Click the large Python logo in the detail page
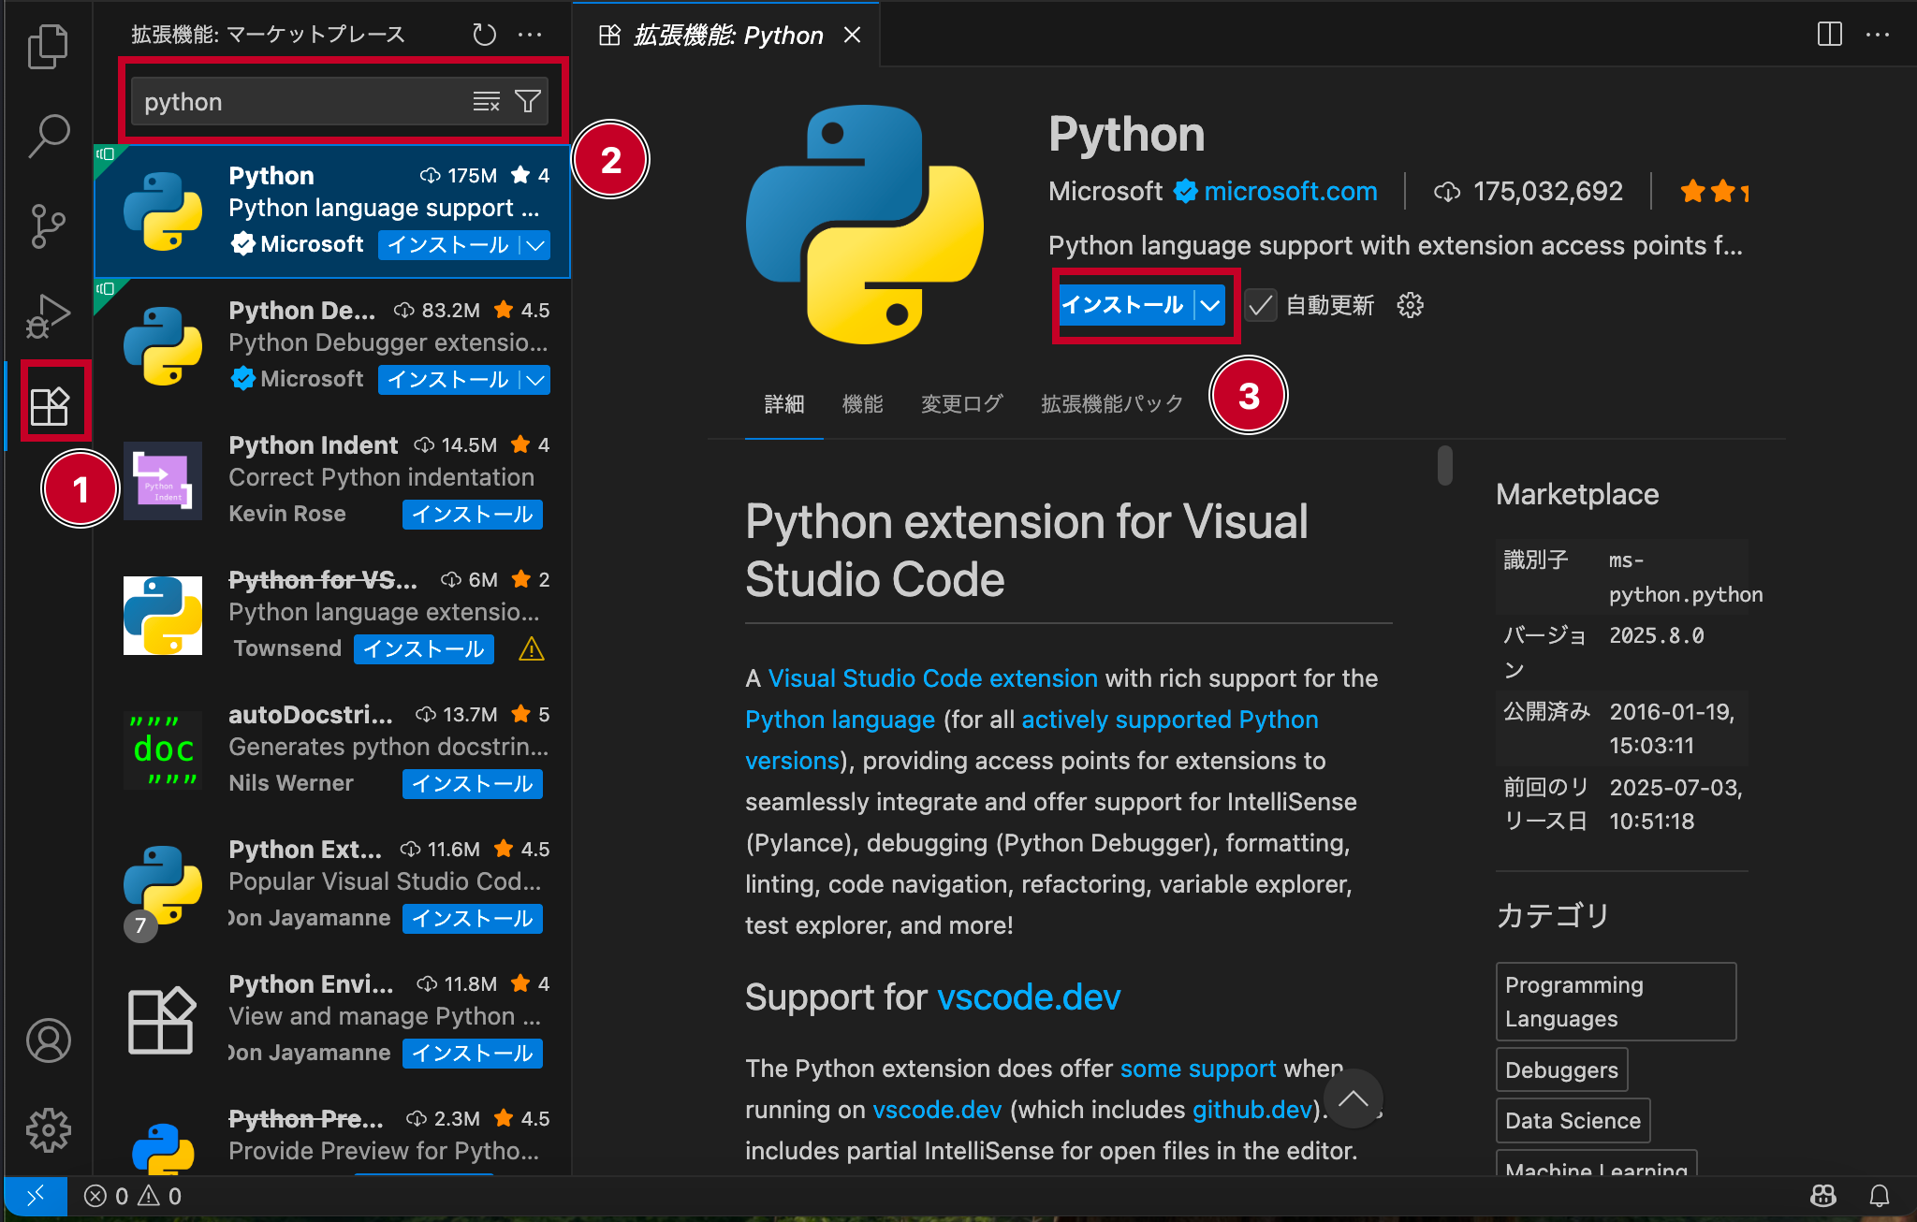This screenshot has width=1917, height=1222. coord(864,225)
